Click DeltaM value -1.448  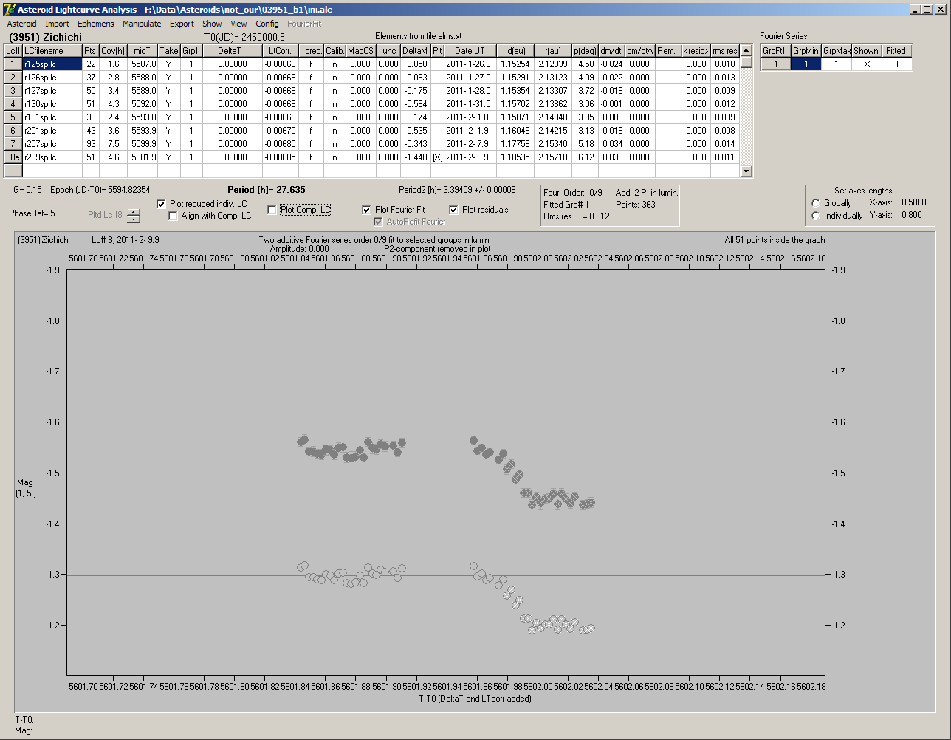click(x=416, y=157)
